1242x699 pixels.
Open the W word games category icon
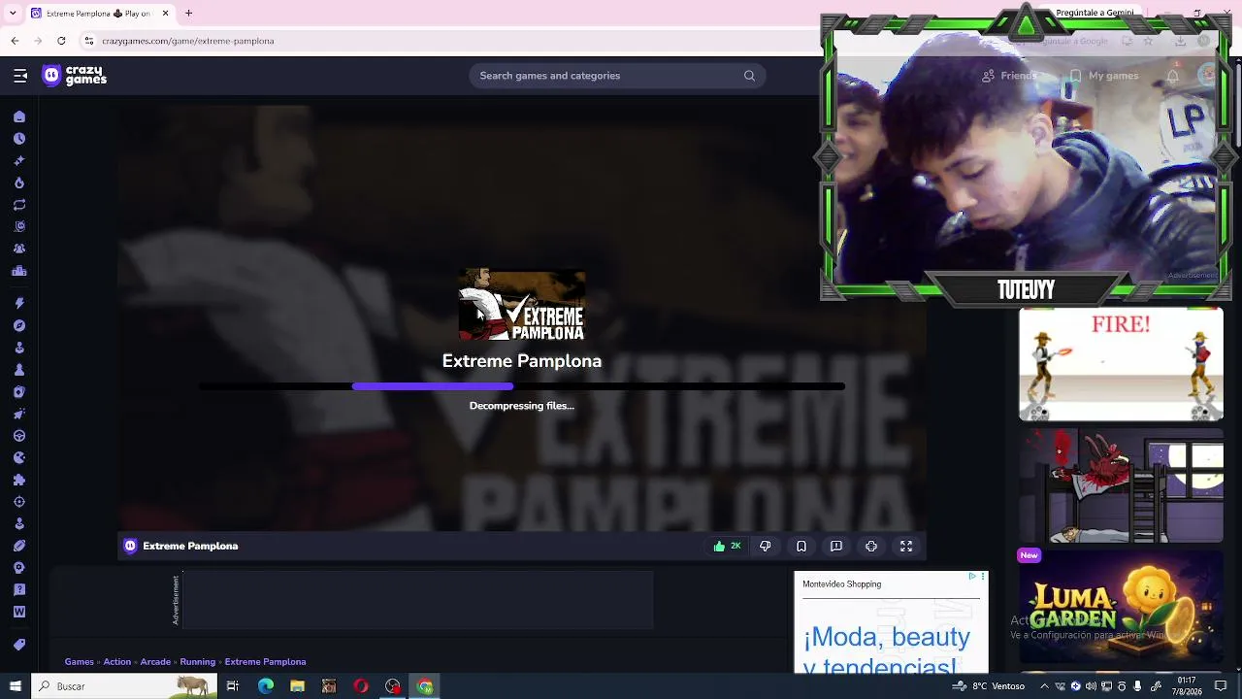(x=19, y=612)
